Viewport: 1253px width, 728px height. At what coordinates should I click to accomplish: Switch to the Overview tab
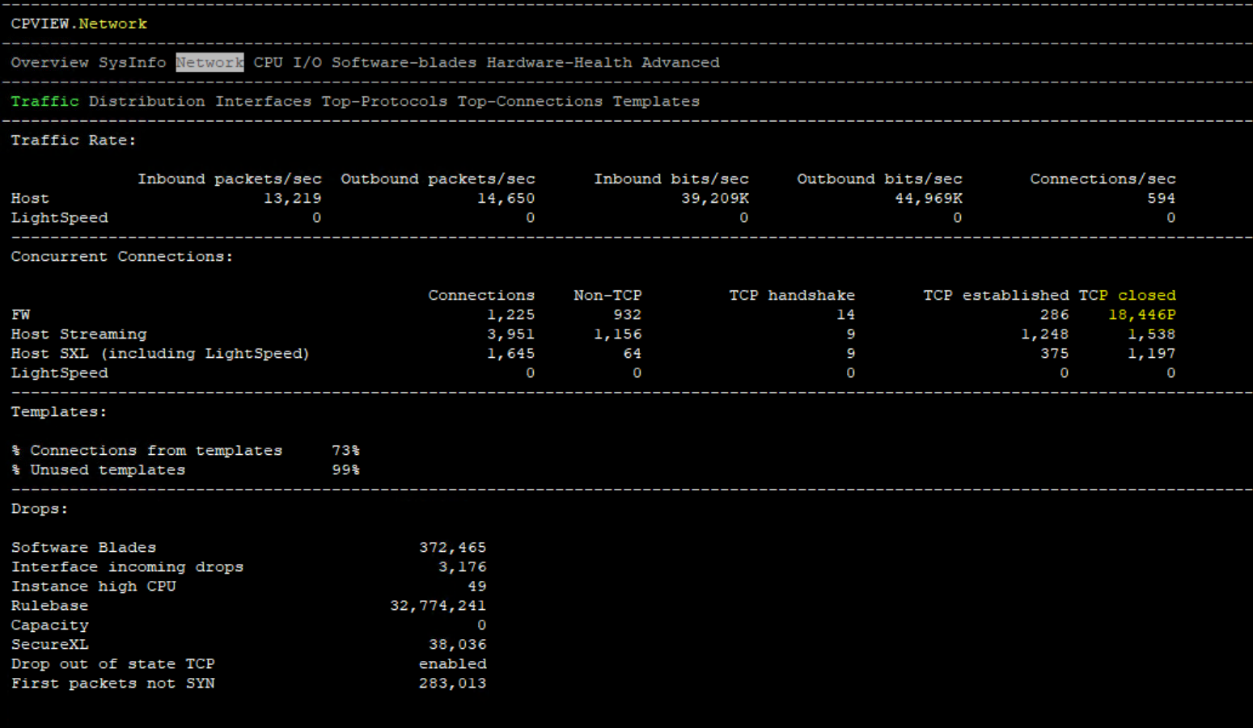click(49, 62)
